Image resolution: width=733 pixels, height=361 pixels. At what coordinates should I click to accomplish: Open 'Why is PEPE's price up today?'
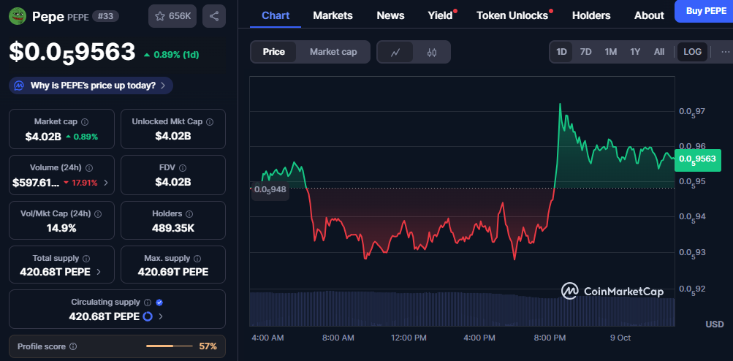91,85
